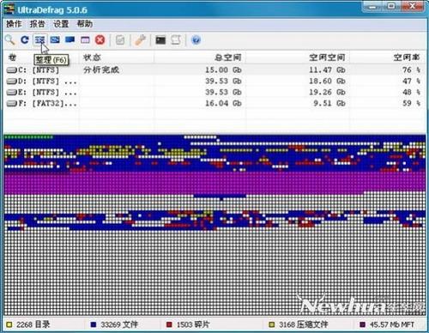
Task: Click the 48 % free ratio cell
Action: click(411, 93)
